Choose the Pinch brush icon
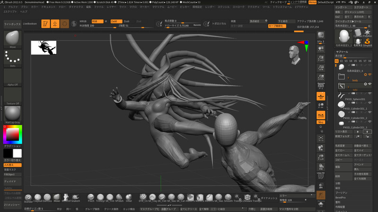Screen dimensions: 378x212 [91, 196]
